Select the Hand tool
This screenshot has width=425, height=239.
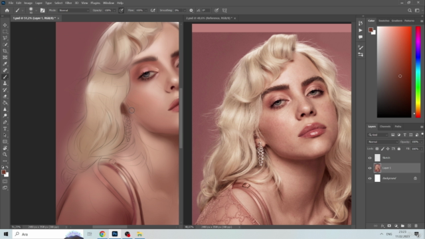click(5, 148)
